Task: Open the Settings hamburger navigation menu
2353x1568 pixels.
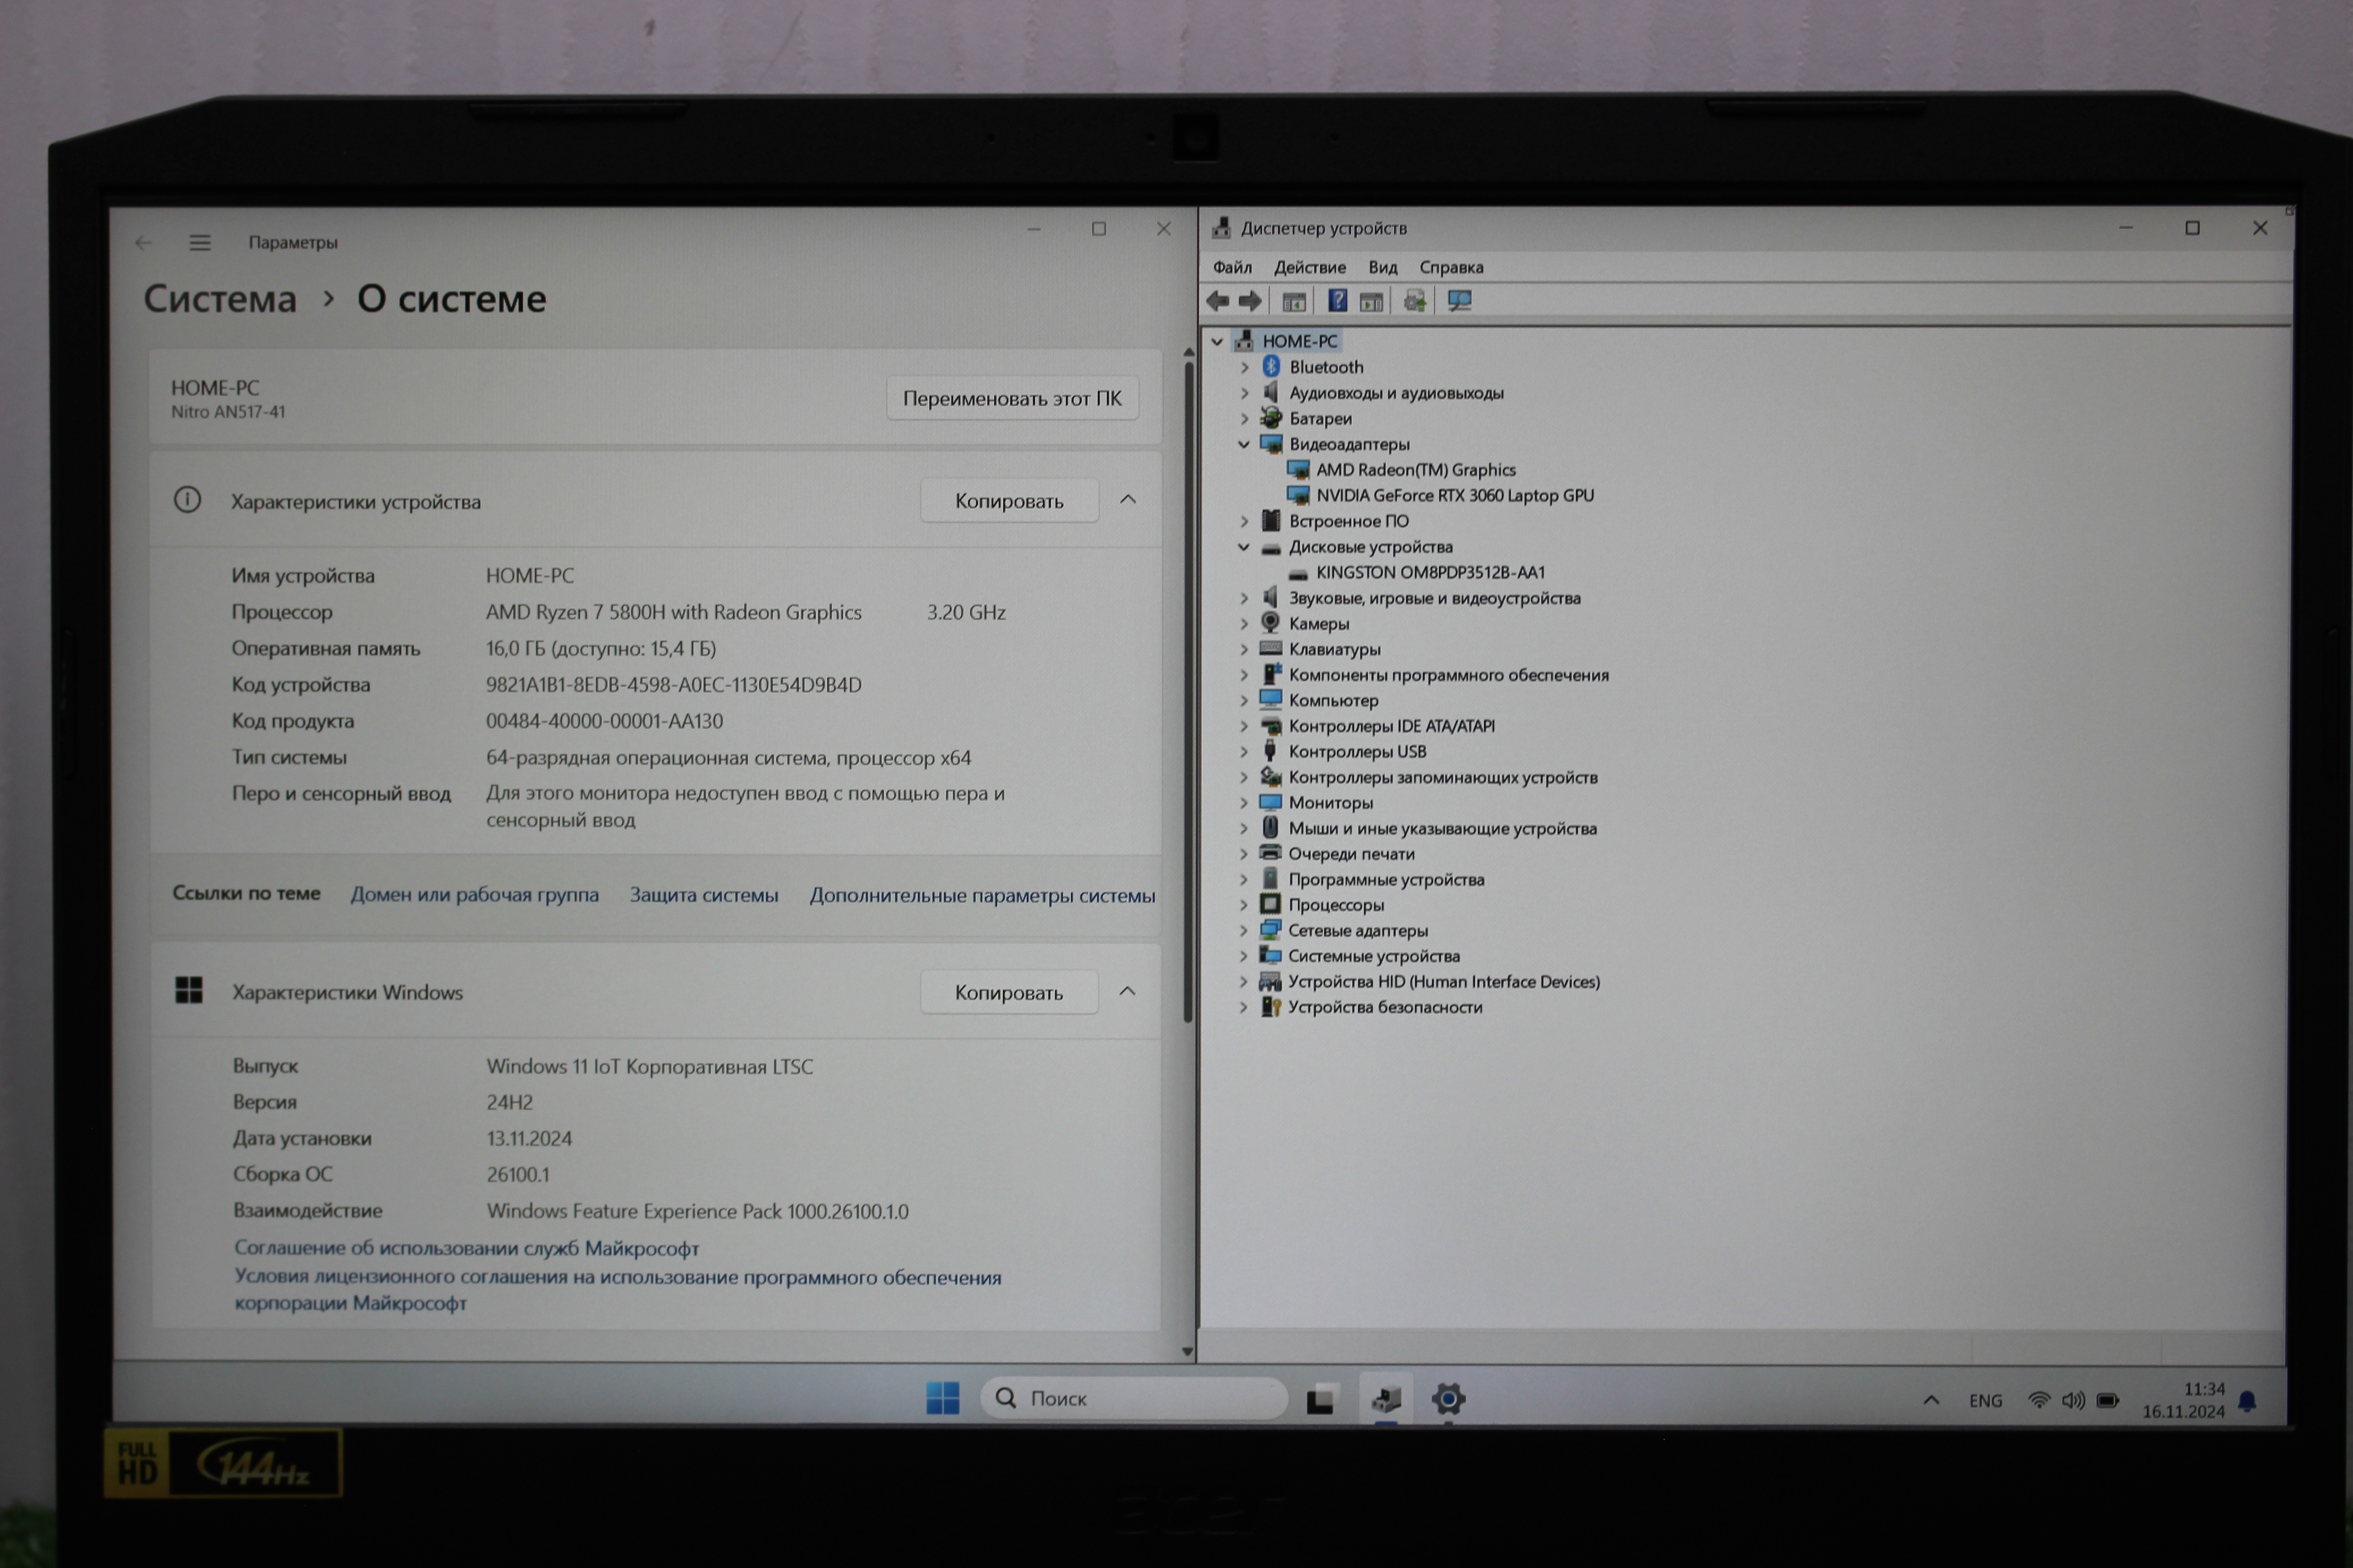Action: pyautogui.click(x=200, y=243)
